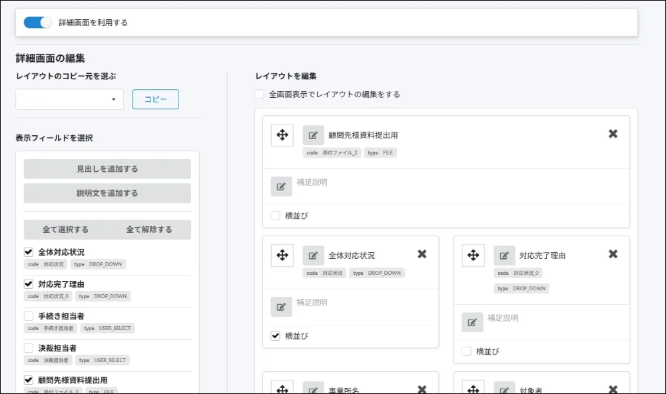Viewport: 666px width, 394px height.
Task: Click move handle of 顧問先様資料提出用 card
Action: [282, 135]
